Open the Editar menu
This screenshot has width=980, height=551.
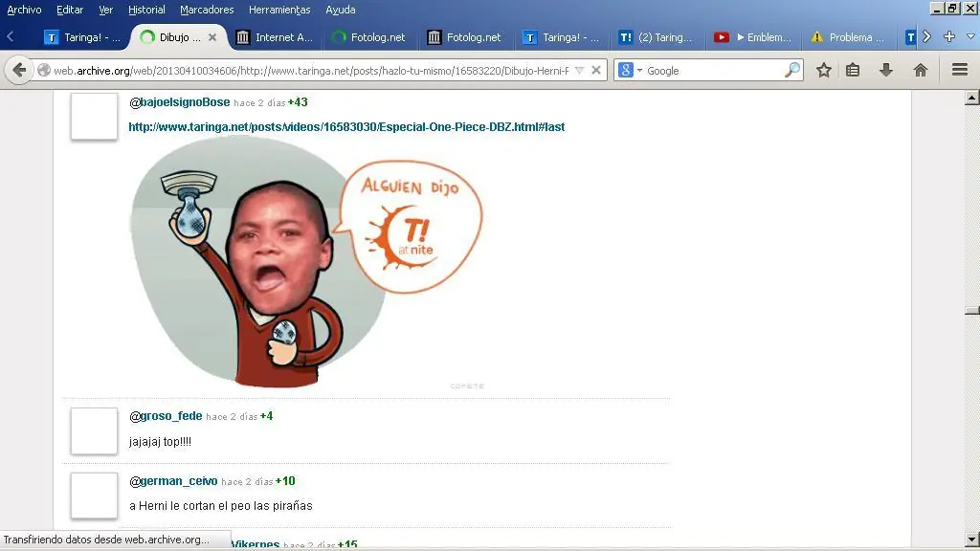[69, 10]
